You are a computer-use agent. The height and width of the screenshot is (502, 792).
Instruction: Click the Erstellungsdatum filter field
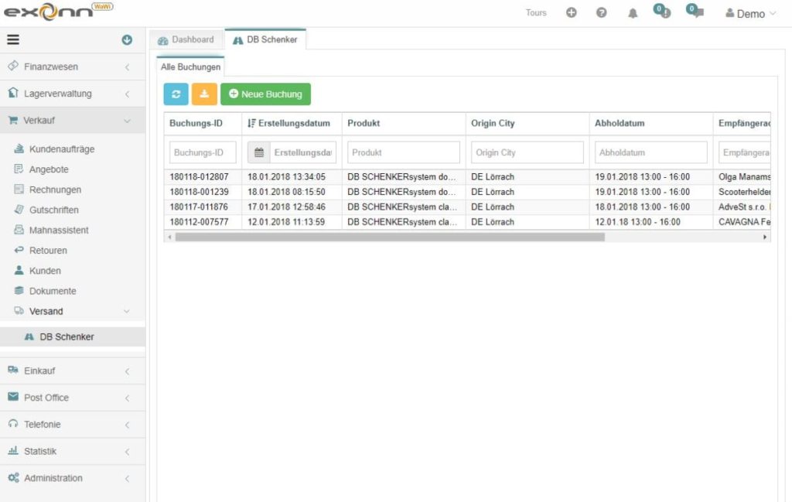click(x=303, y=152)
